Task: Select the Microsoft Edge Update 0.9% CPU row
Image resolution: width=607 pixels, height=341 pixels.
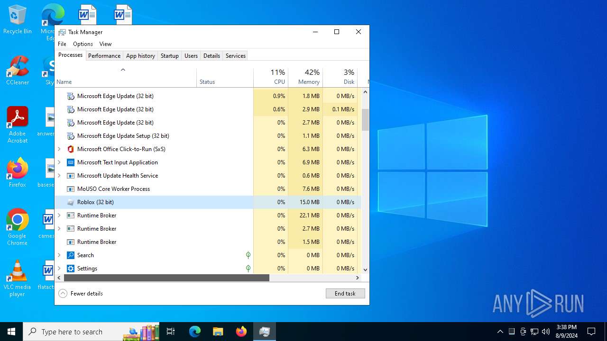Action: click(208, 96)
